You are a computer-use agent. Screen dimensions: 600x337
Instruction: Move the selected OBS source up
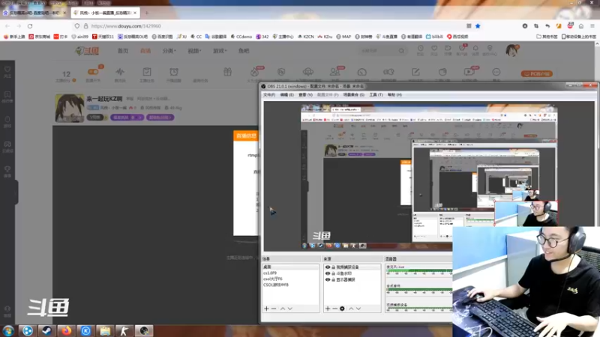(351, 309)
